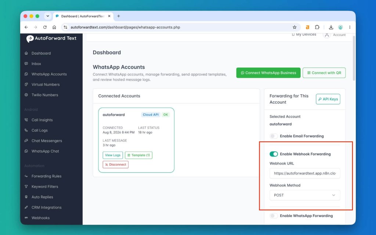This screenshot has height=235, width=376.
Task: Click the Twilio Numbers sidebar icon
Action: 26,95
